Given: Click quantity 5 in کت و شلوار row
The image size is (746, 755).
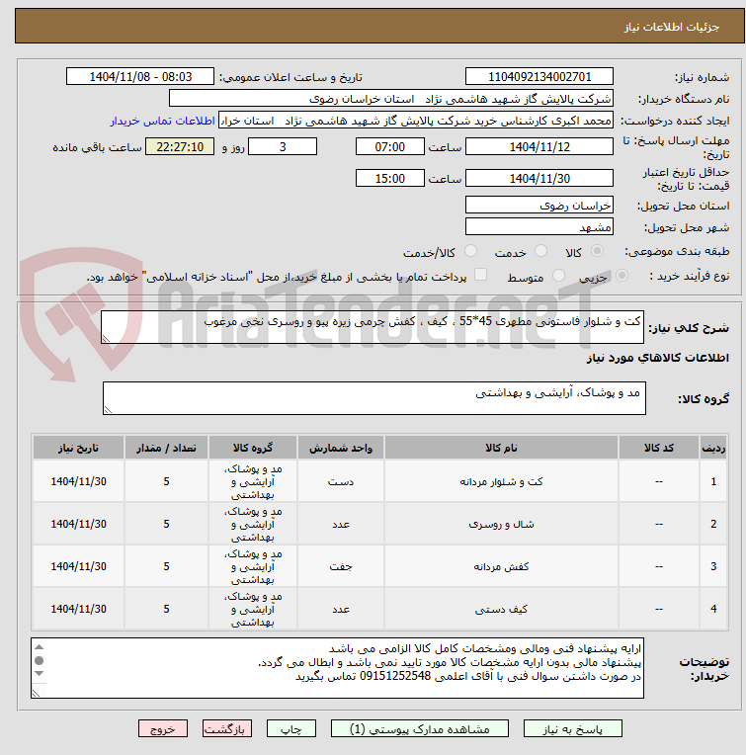Looking at the screenshot, I should 166,481.
